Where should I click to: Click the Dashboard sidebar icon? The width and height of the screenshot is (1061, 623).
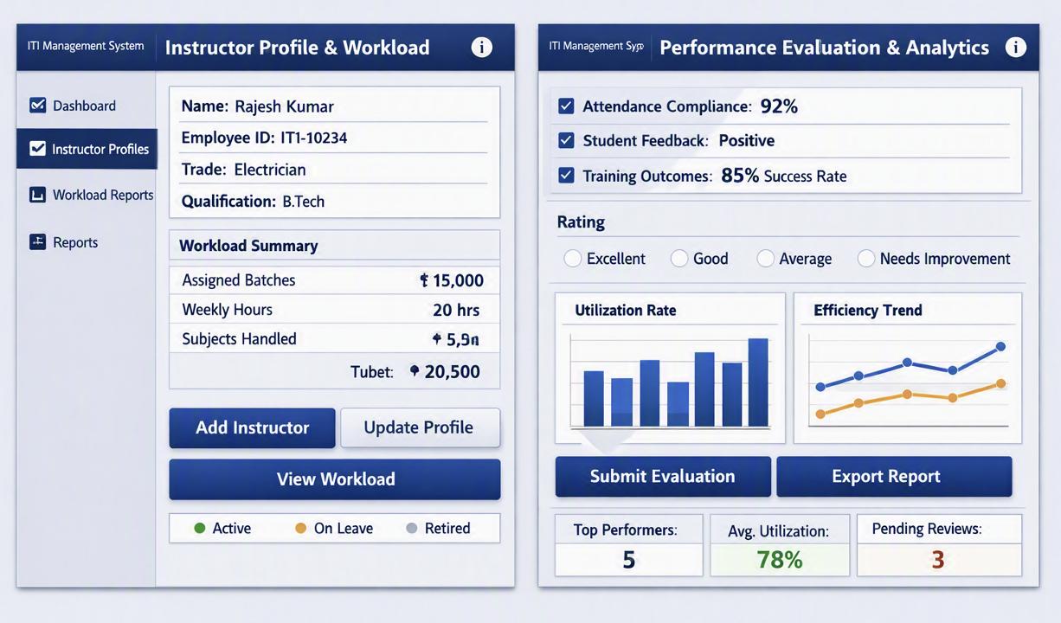37,106
